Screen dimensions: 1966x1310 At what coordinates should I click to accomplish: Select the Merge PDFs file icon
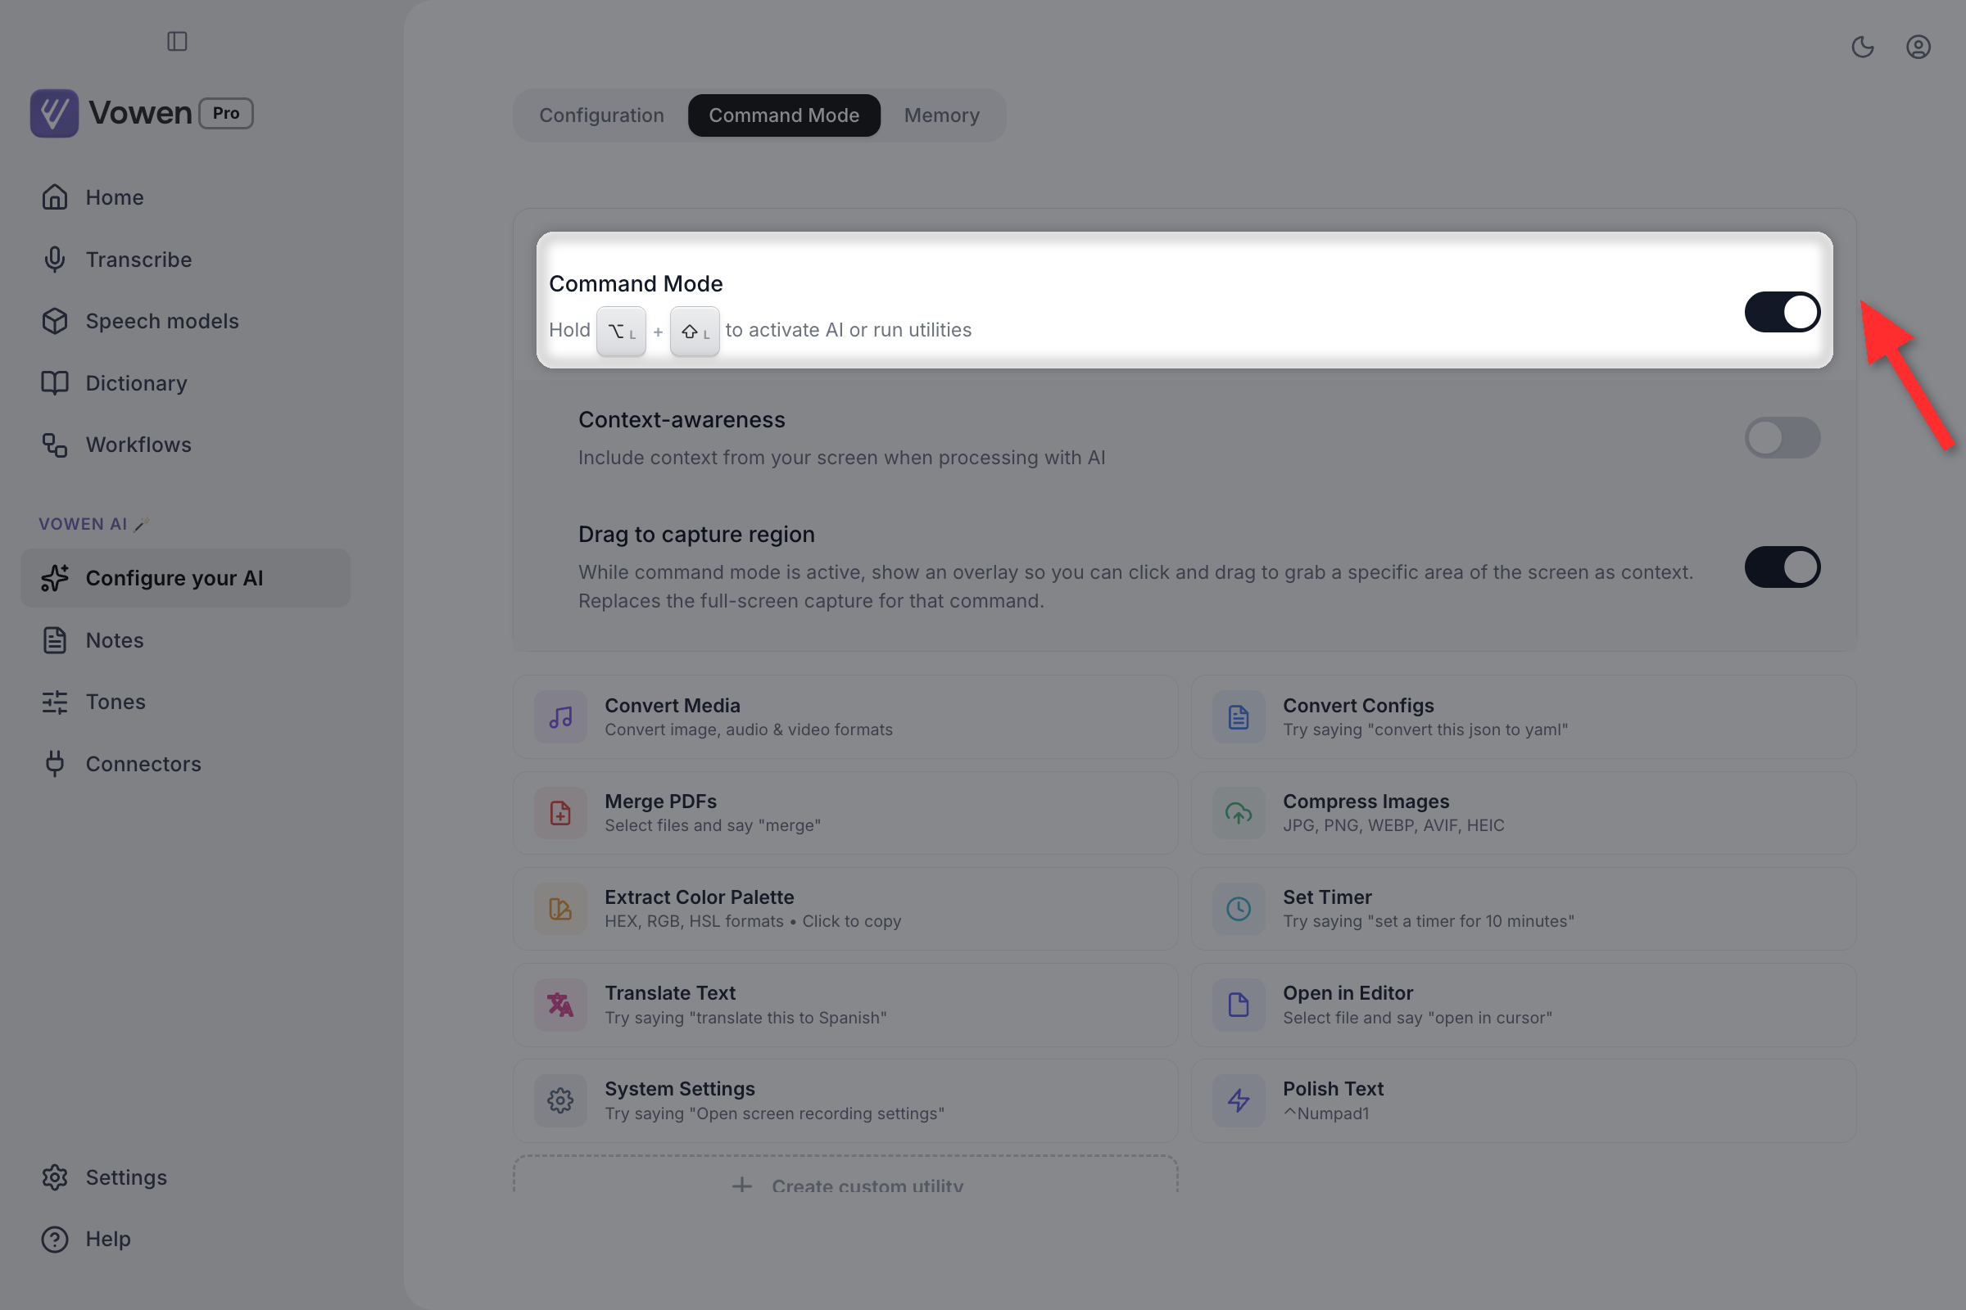[561, 813]
